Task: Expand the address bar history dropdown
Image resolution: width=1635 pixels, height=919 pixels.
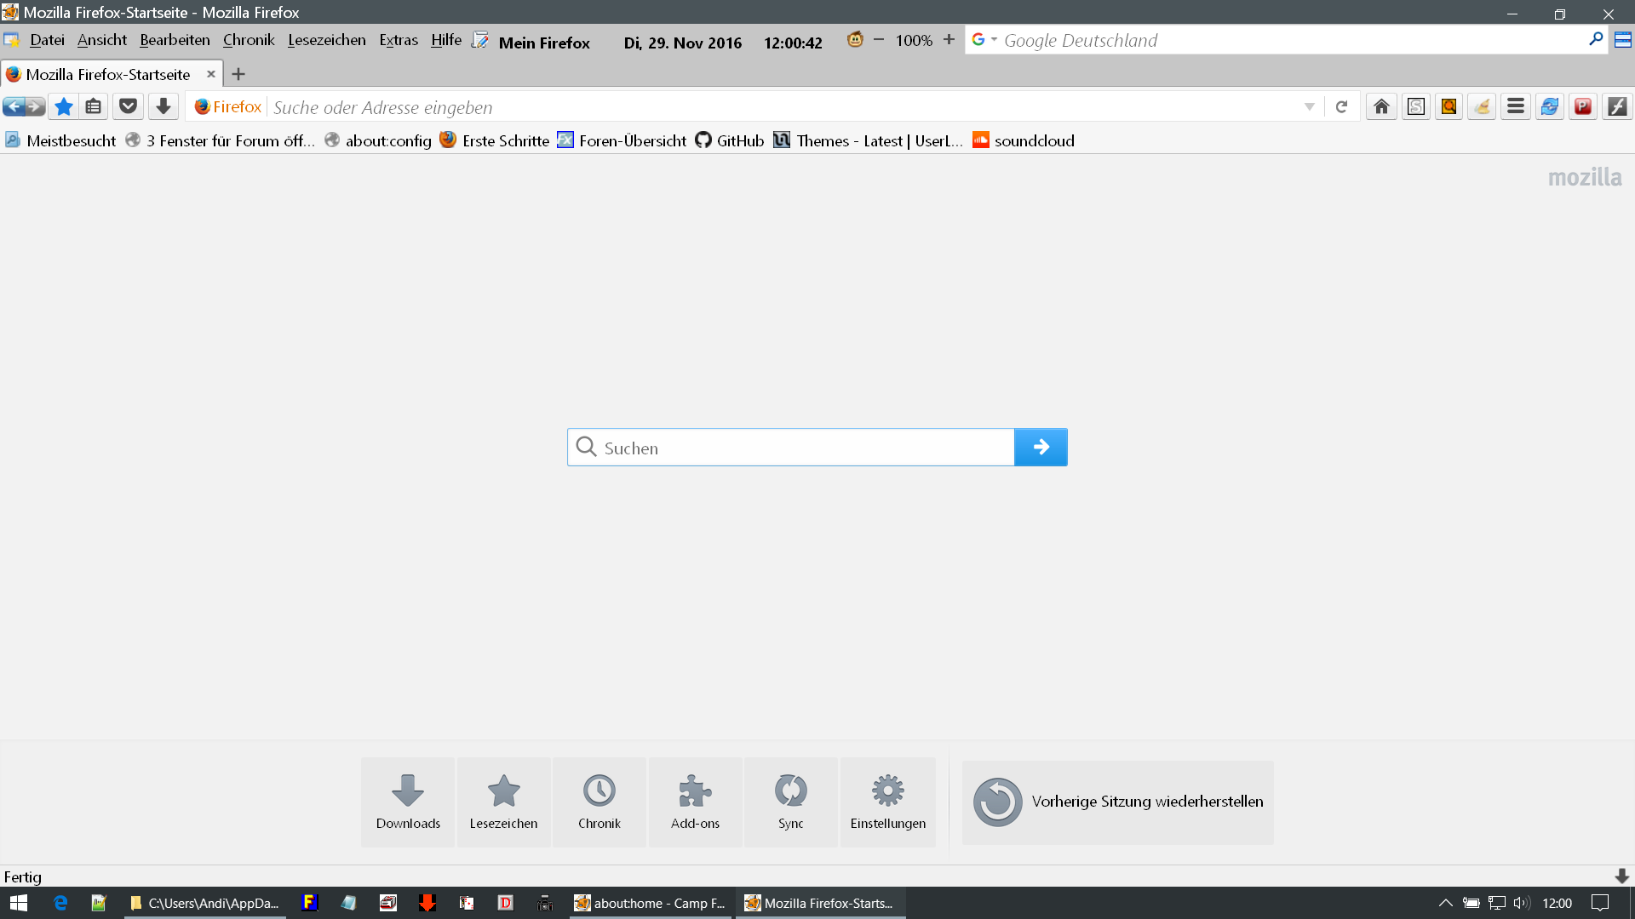Action: click(x=1309, y=107)
